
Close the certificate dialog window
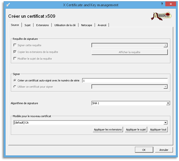pyautogui.click(x=170, y=4)
